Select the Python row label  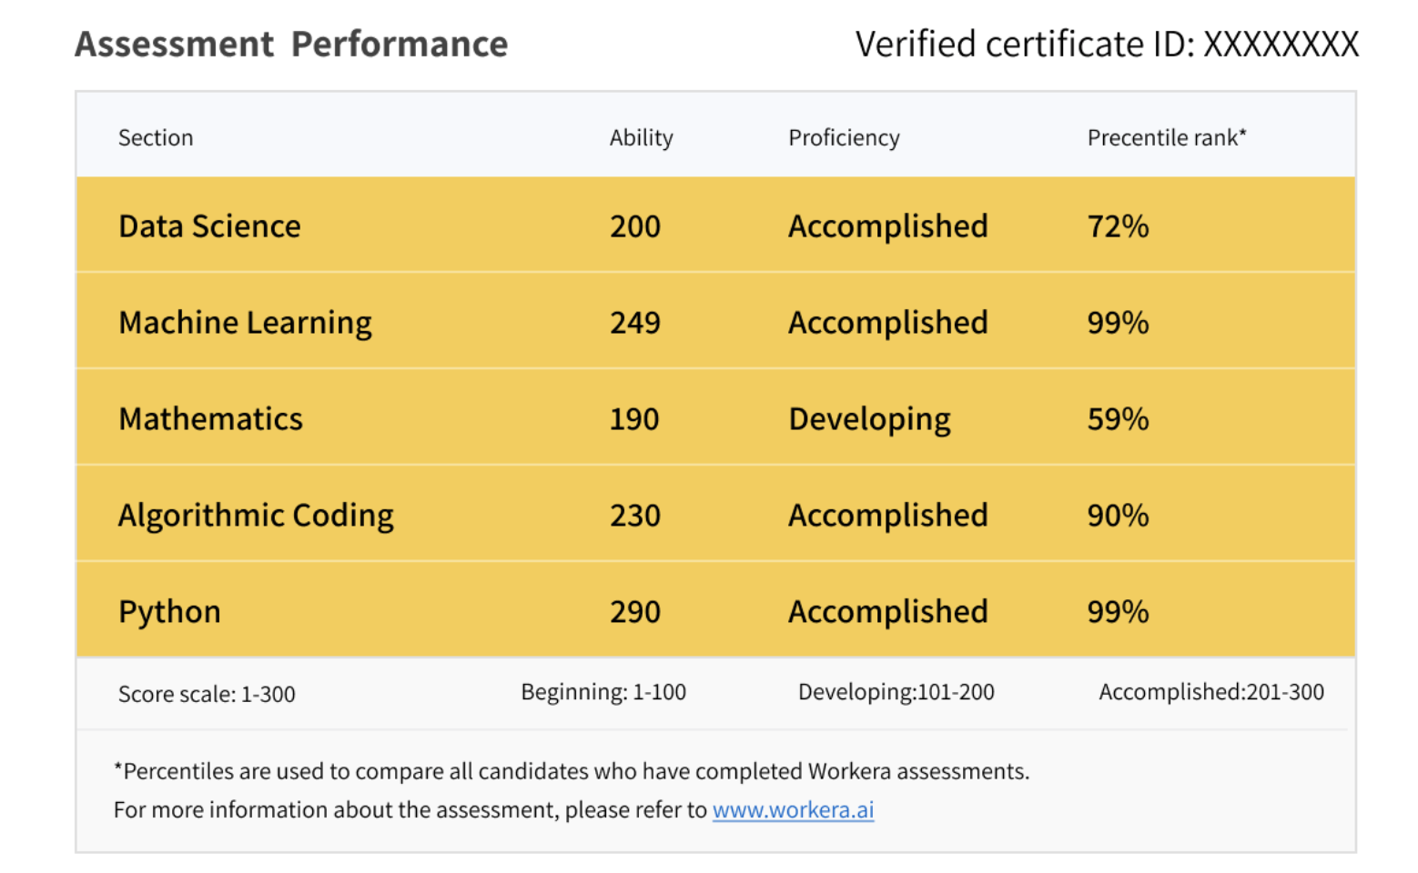click(169, 612)
